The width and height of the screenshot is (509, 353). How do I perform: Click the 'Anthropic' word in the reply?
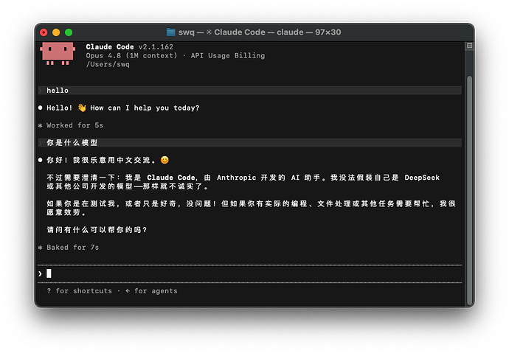pos(236,178)
